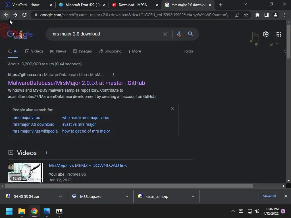Open Chrome three-dot menu
The image size is (291, 218).
click(285, 15)
